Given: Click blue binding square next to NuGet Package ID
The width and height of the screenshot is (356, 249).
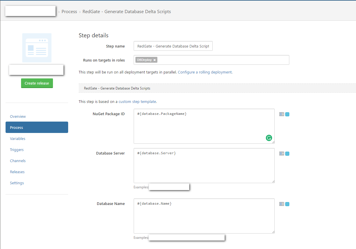Looking at the screenshot, I should [287, 114].
